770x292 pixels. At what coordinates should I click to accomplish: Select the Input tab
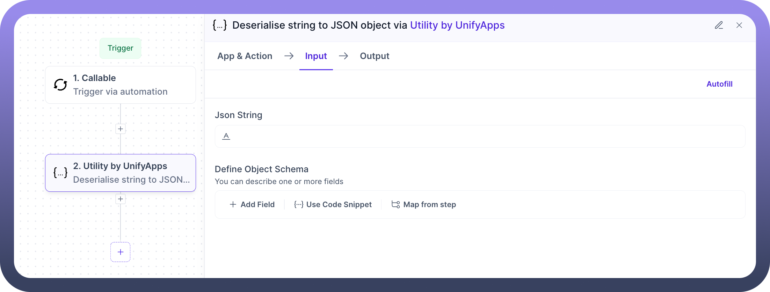point(316,56)
